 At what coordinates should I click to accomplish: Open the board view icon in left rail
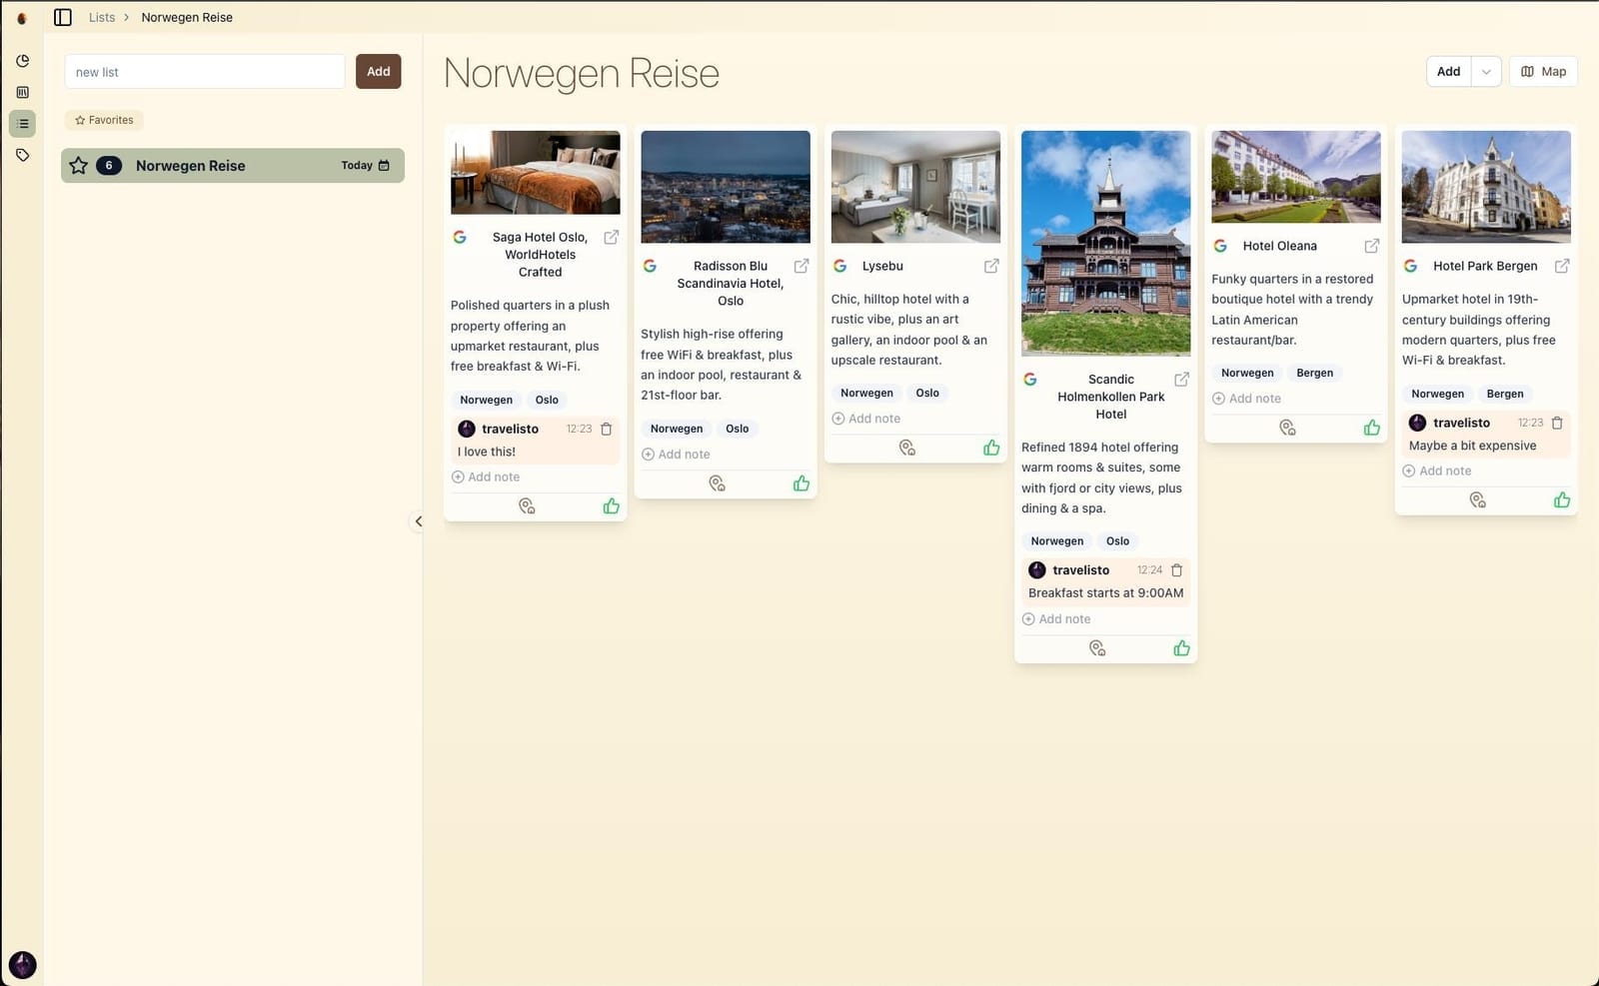[x=22, y=92]
